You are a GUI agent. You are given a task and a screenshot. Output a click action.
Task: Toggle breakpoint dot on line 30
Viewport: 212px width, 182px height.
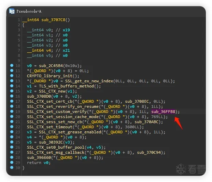pyautogui.click(x=12, y=167)
